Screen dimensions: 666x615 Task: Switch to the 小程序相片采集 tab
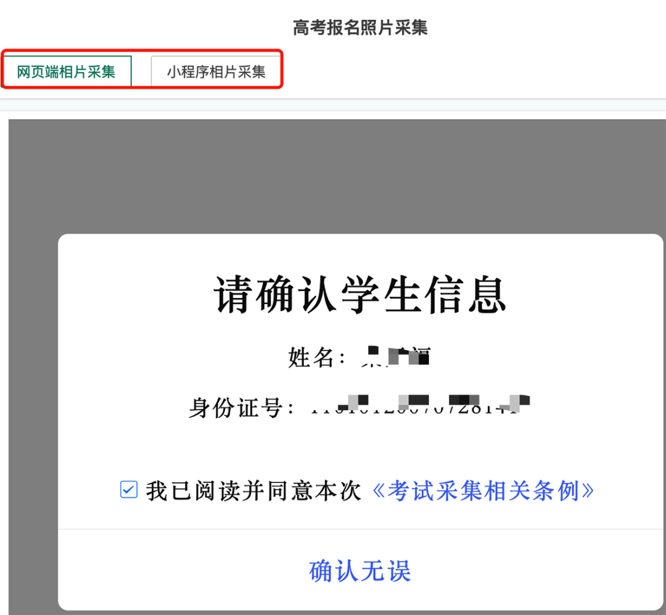pos(216,70)
